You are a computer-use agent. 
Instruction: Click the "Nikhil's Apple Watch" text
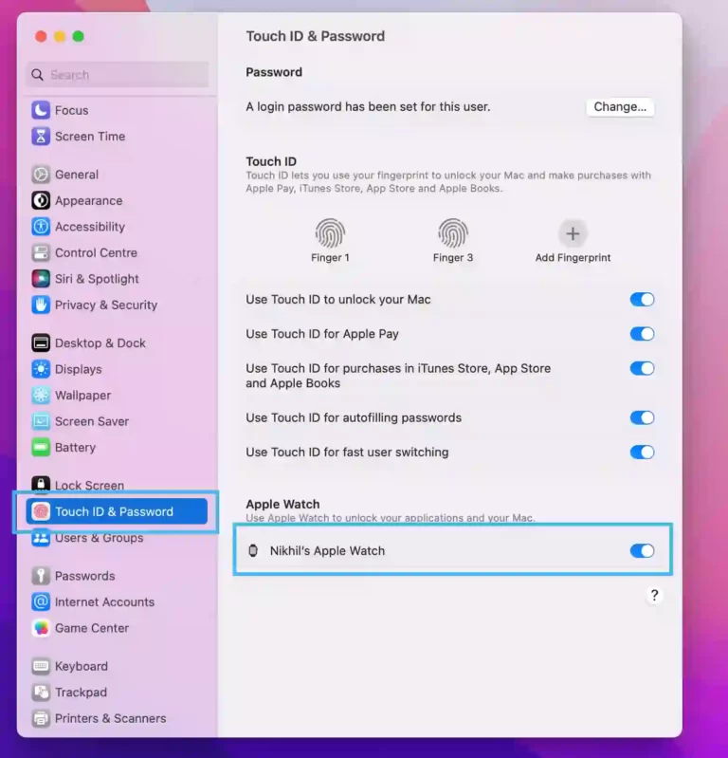(327, 550)
